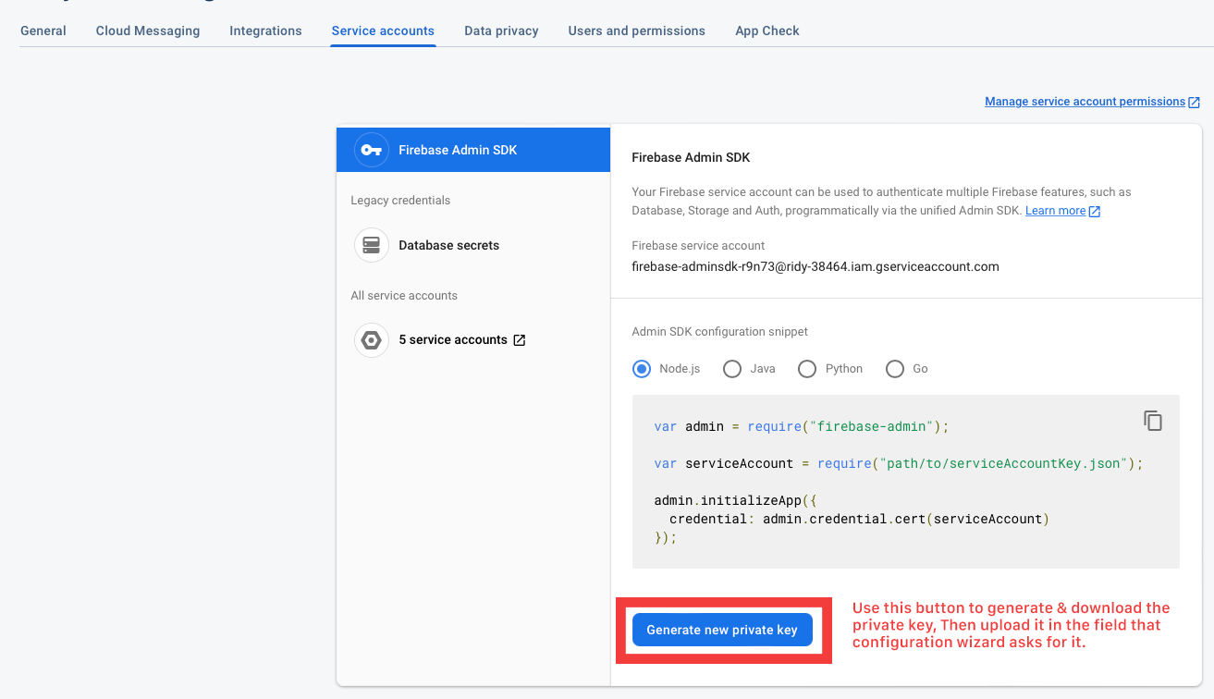Click the Firebase Admin SDK panel heading
The image size is (1214, 699).
(691, 158)
